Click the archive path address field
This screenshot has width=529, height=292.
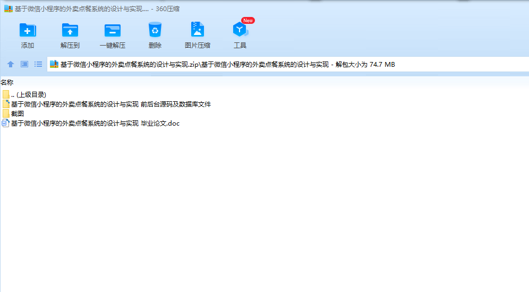coord(288,64)
